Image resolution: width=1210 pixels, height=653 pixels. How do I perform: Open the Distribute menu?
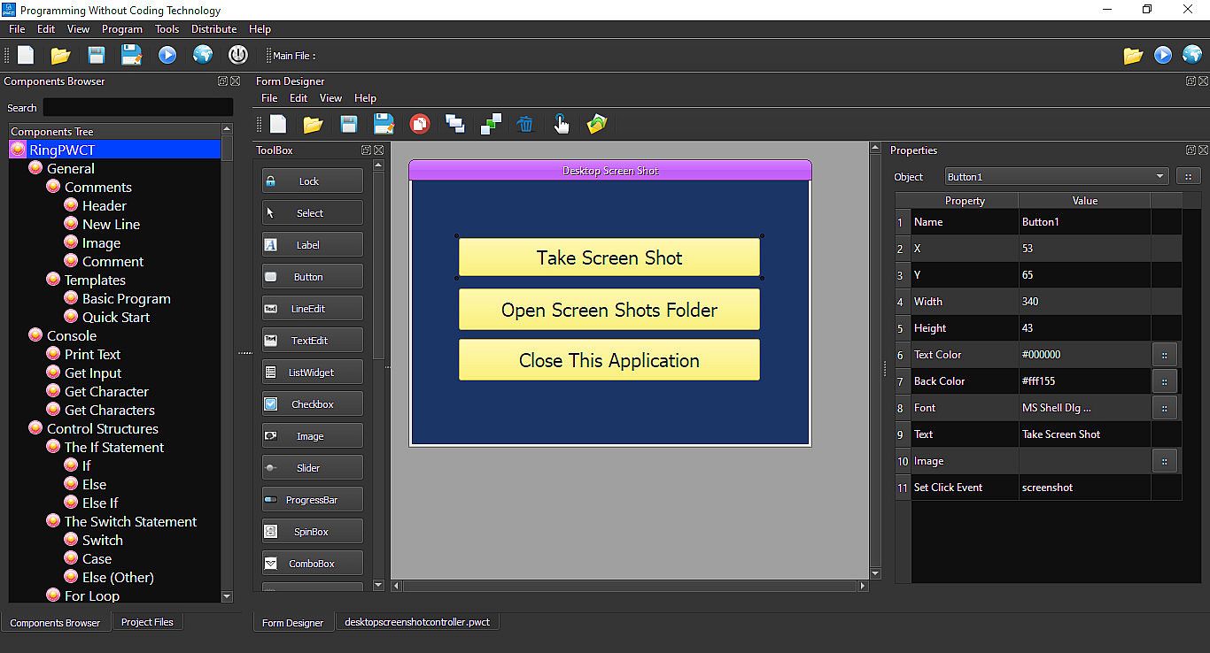click(x=213, y=29)
